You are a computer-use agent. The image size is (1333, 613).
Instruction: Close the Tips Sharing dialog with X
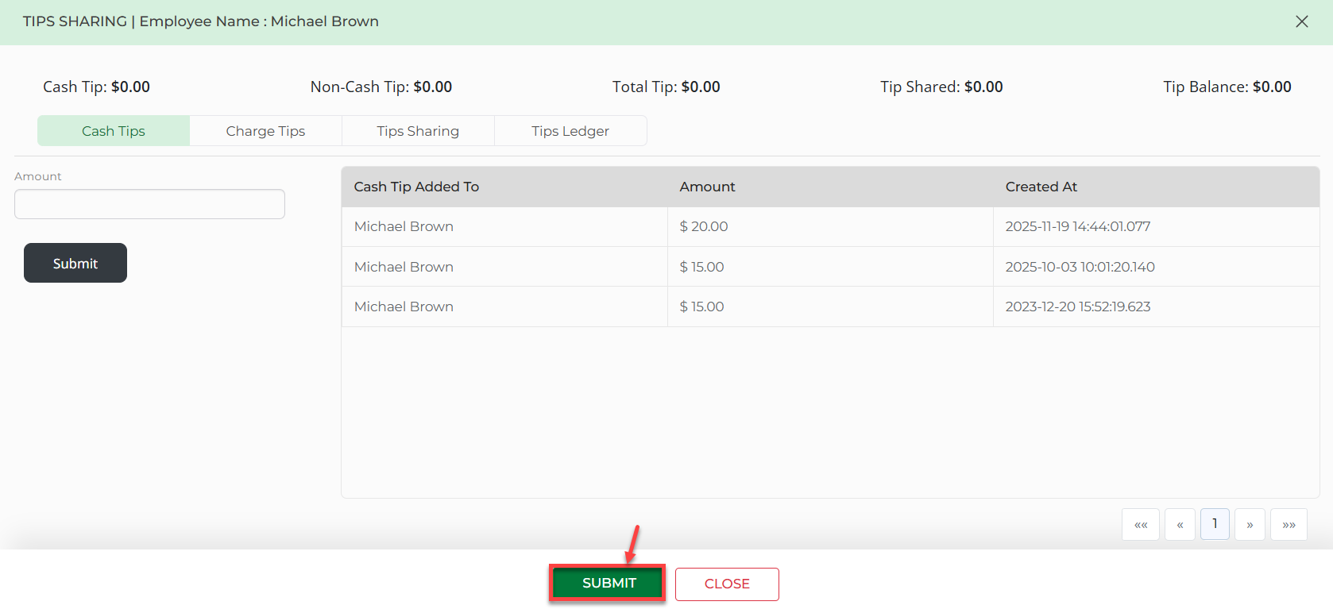point(1301,21)
